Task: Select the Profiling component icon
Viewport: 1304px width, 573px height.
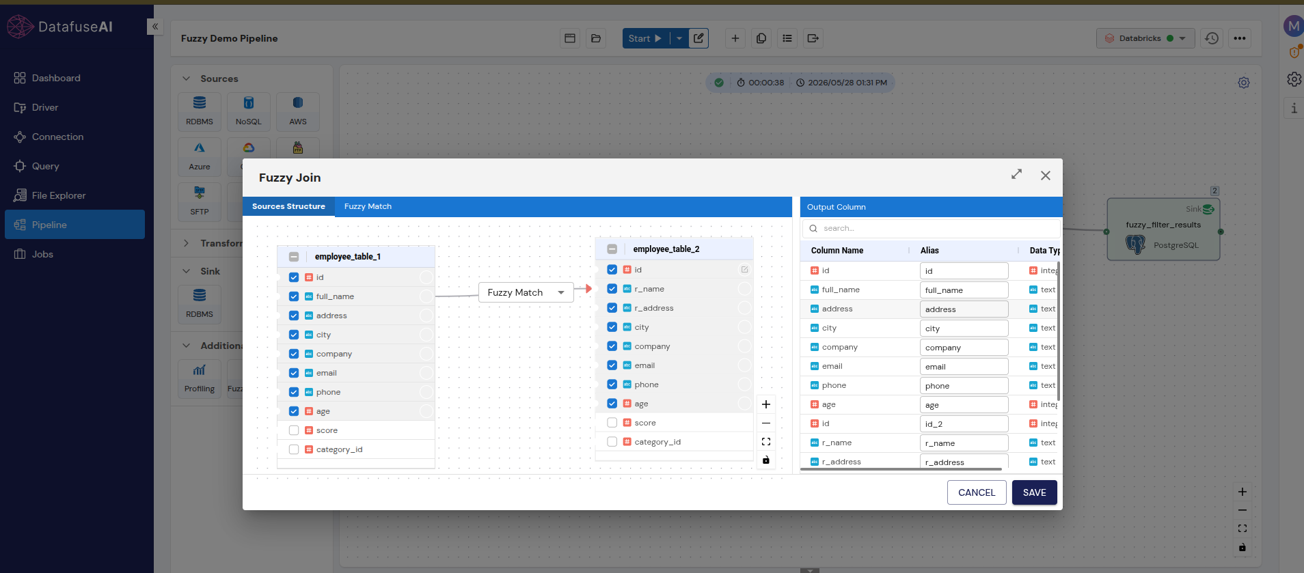Action: [x=200, y=378]
